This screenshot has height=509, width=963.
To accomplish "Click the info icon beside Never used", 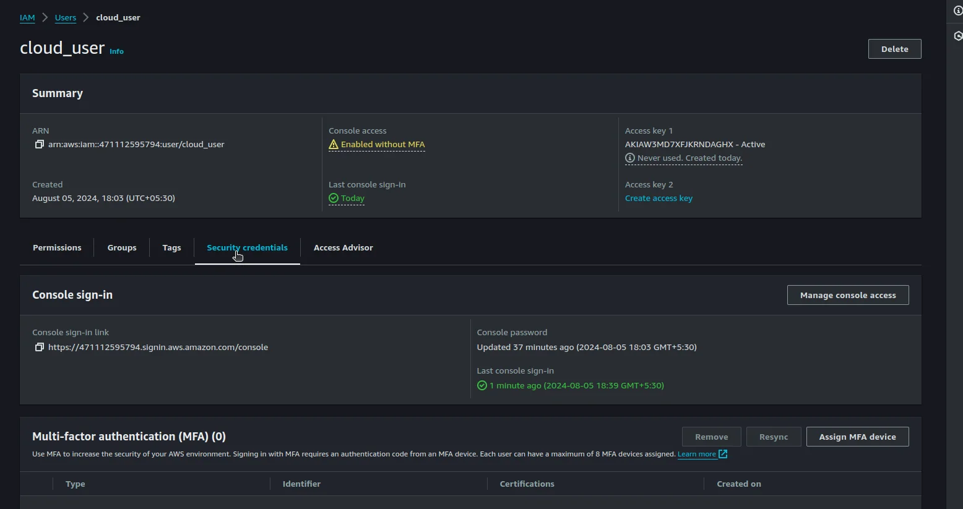I will [x=630, y=158].
